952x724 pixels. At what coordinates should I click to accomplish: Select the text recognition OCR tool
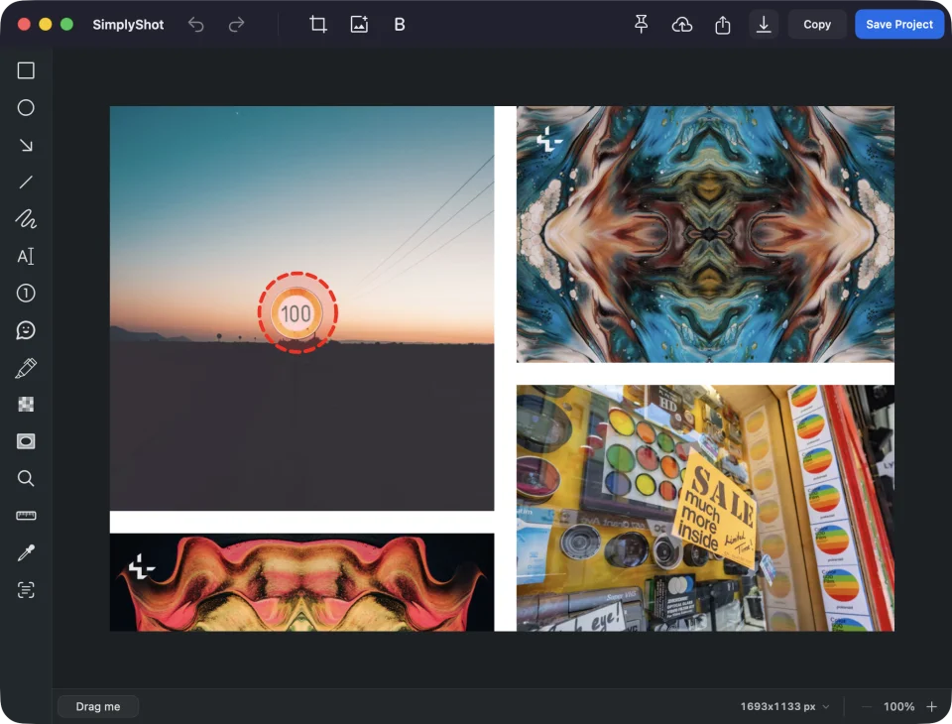(26, 590)
